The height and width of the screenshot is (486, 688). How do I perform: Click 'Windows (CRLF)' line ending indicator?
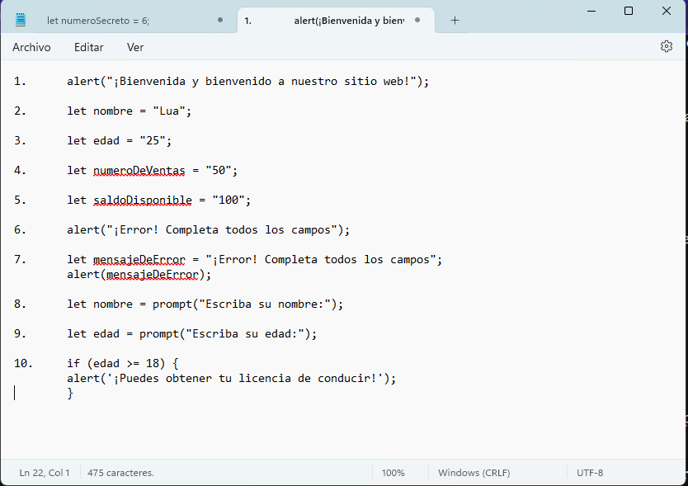pos(474,473)
